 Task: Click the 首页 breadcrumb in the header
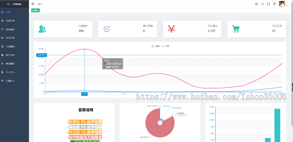(x=40, y=4)
